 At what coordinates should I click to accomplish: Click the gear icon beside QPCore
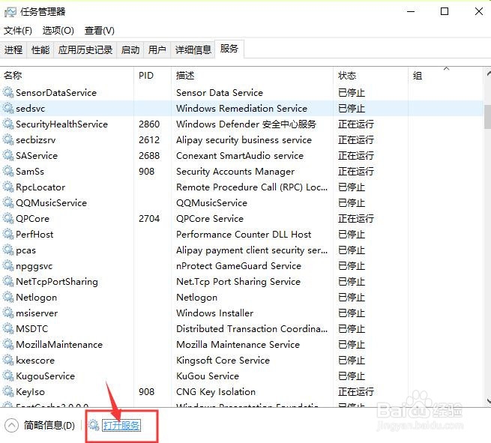8,218
